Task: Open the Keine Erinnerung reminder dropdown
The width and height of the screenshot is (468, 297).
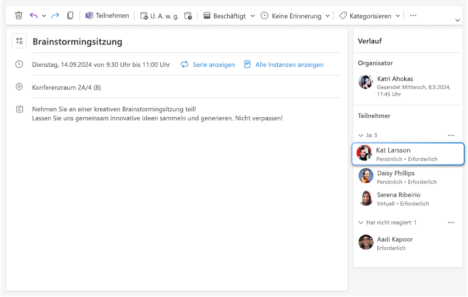Action: click(328, 16)
